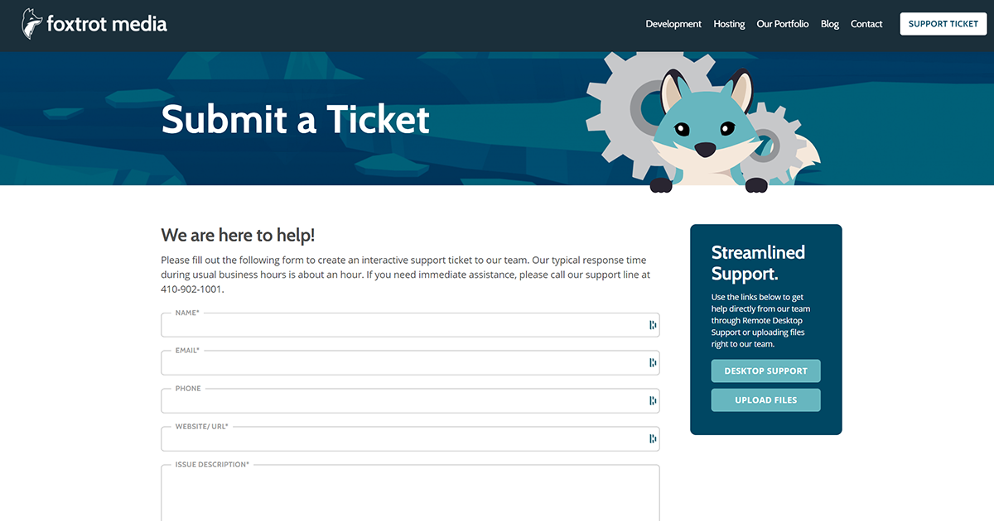
Task: Open the Our Portfolio page
Action: (x=782, y=24)
